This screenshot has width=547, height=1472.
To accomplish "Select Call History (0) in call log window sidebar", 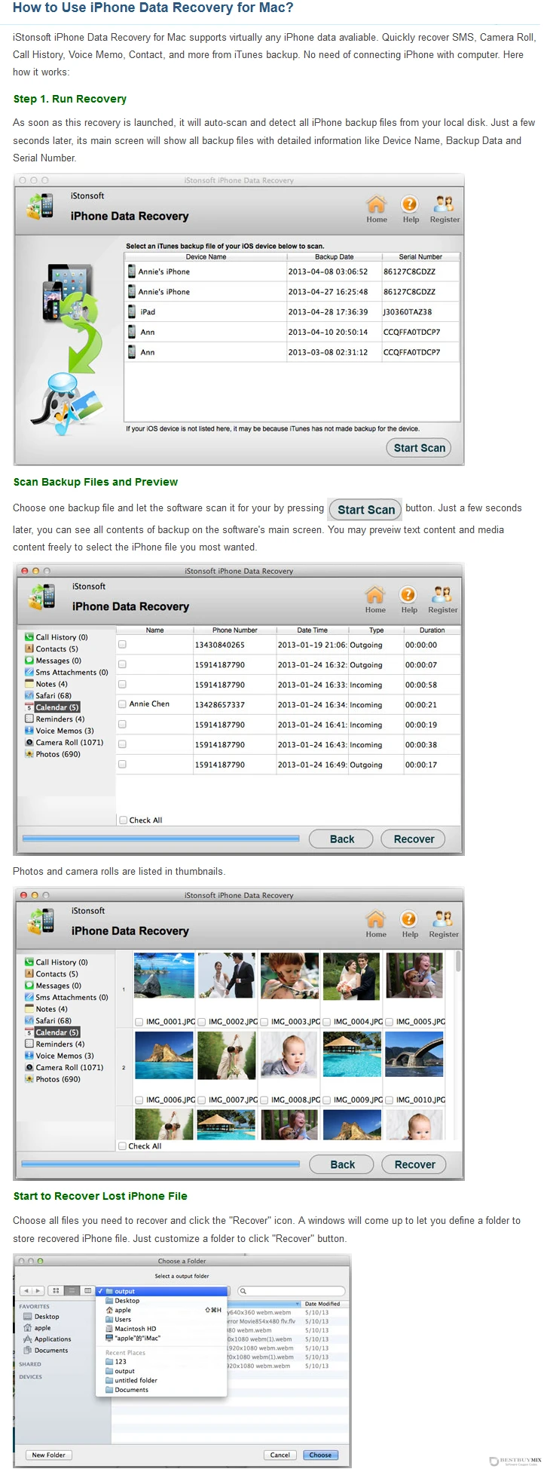I will click(x=57, y=637).
